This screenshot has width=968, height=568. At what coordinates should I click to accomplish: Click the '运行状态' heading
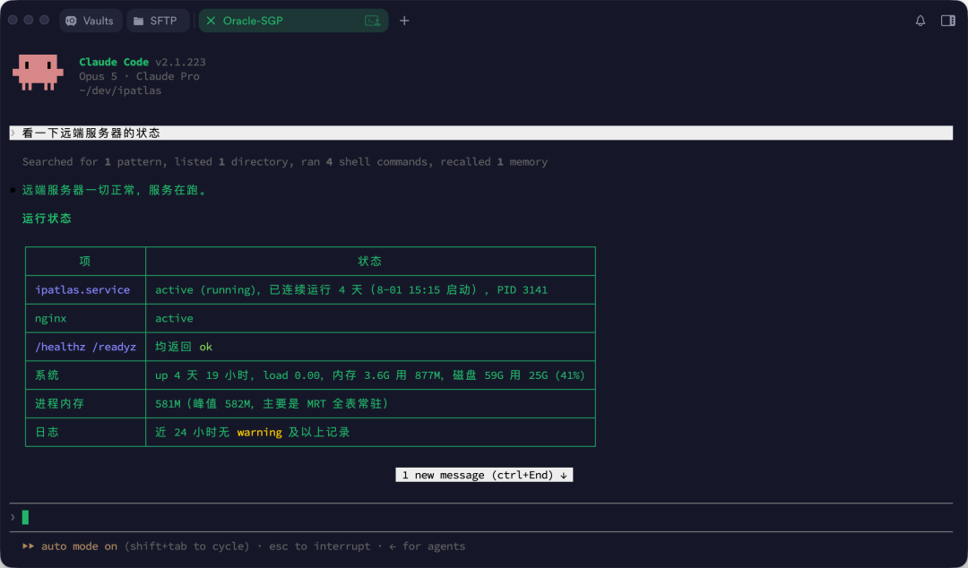[x=47, y=219]
